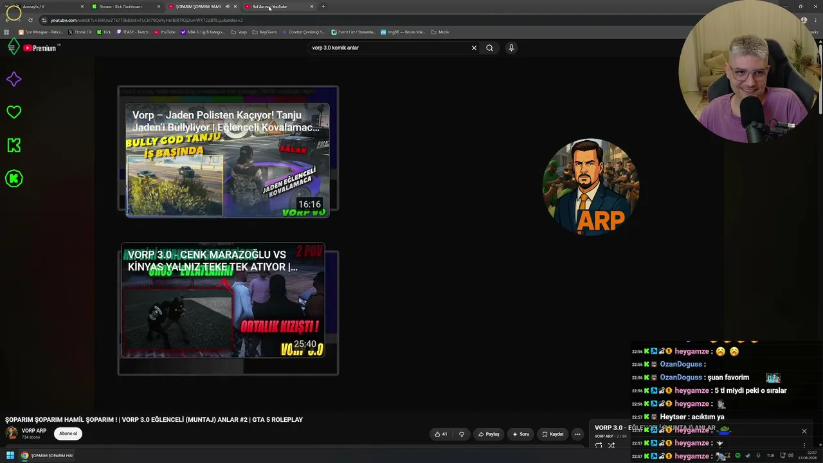Viewport: 823px width, 463px height.
Task: Click the green K overlay icon
Action: 14,145
